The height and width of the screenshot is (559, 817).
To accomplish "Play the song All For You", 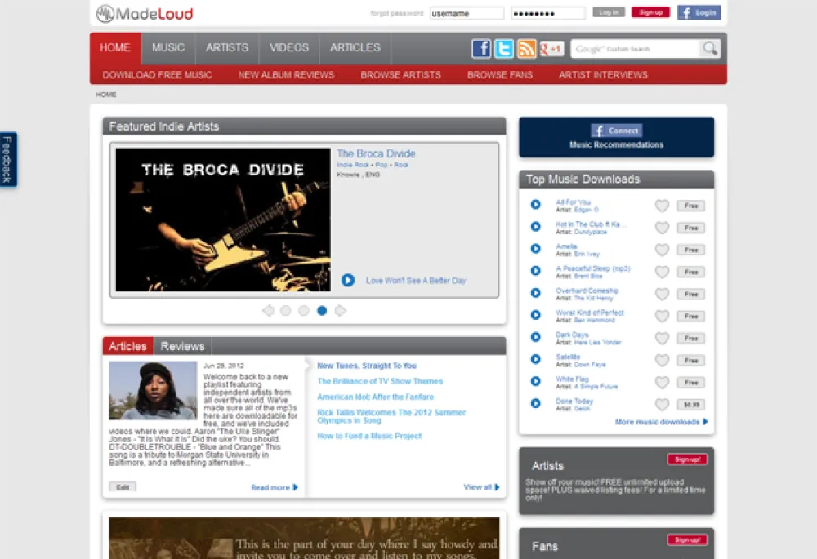I will (535, 205).
